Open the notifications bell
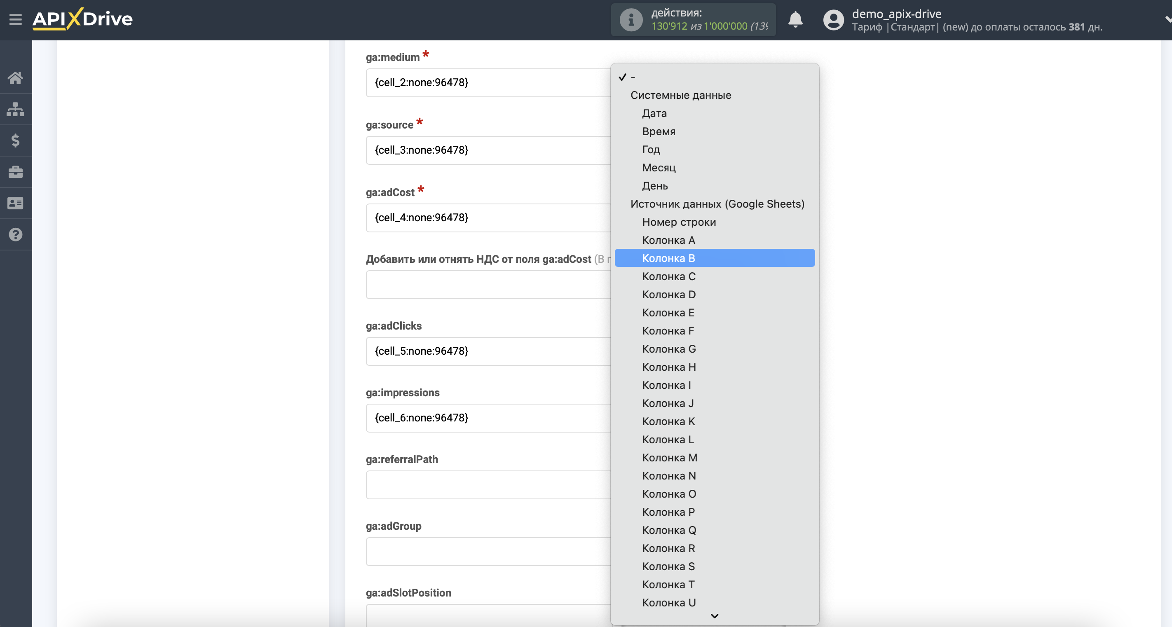This screenshot has height=627, width=1172. click(x=795, y=19)
